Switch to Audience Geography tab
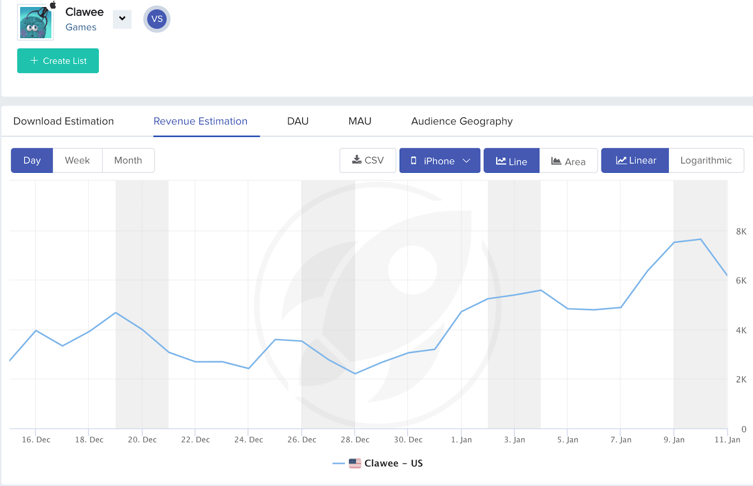Screen dimensions: 753x486 pyautogui.click(x=462, y=121)
